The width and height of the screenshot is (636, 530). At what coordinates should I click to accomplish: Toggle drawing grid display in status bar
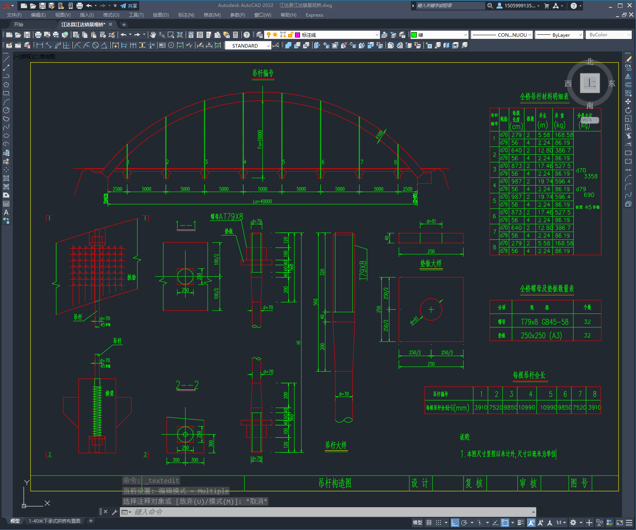[x=429, y=523]
